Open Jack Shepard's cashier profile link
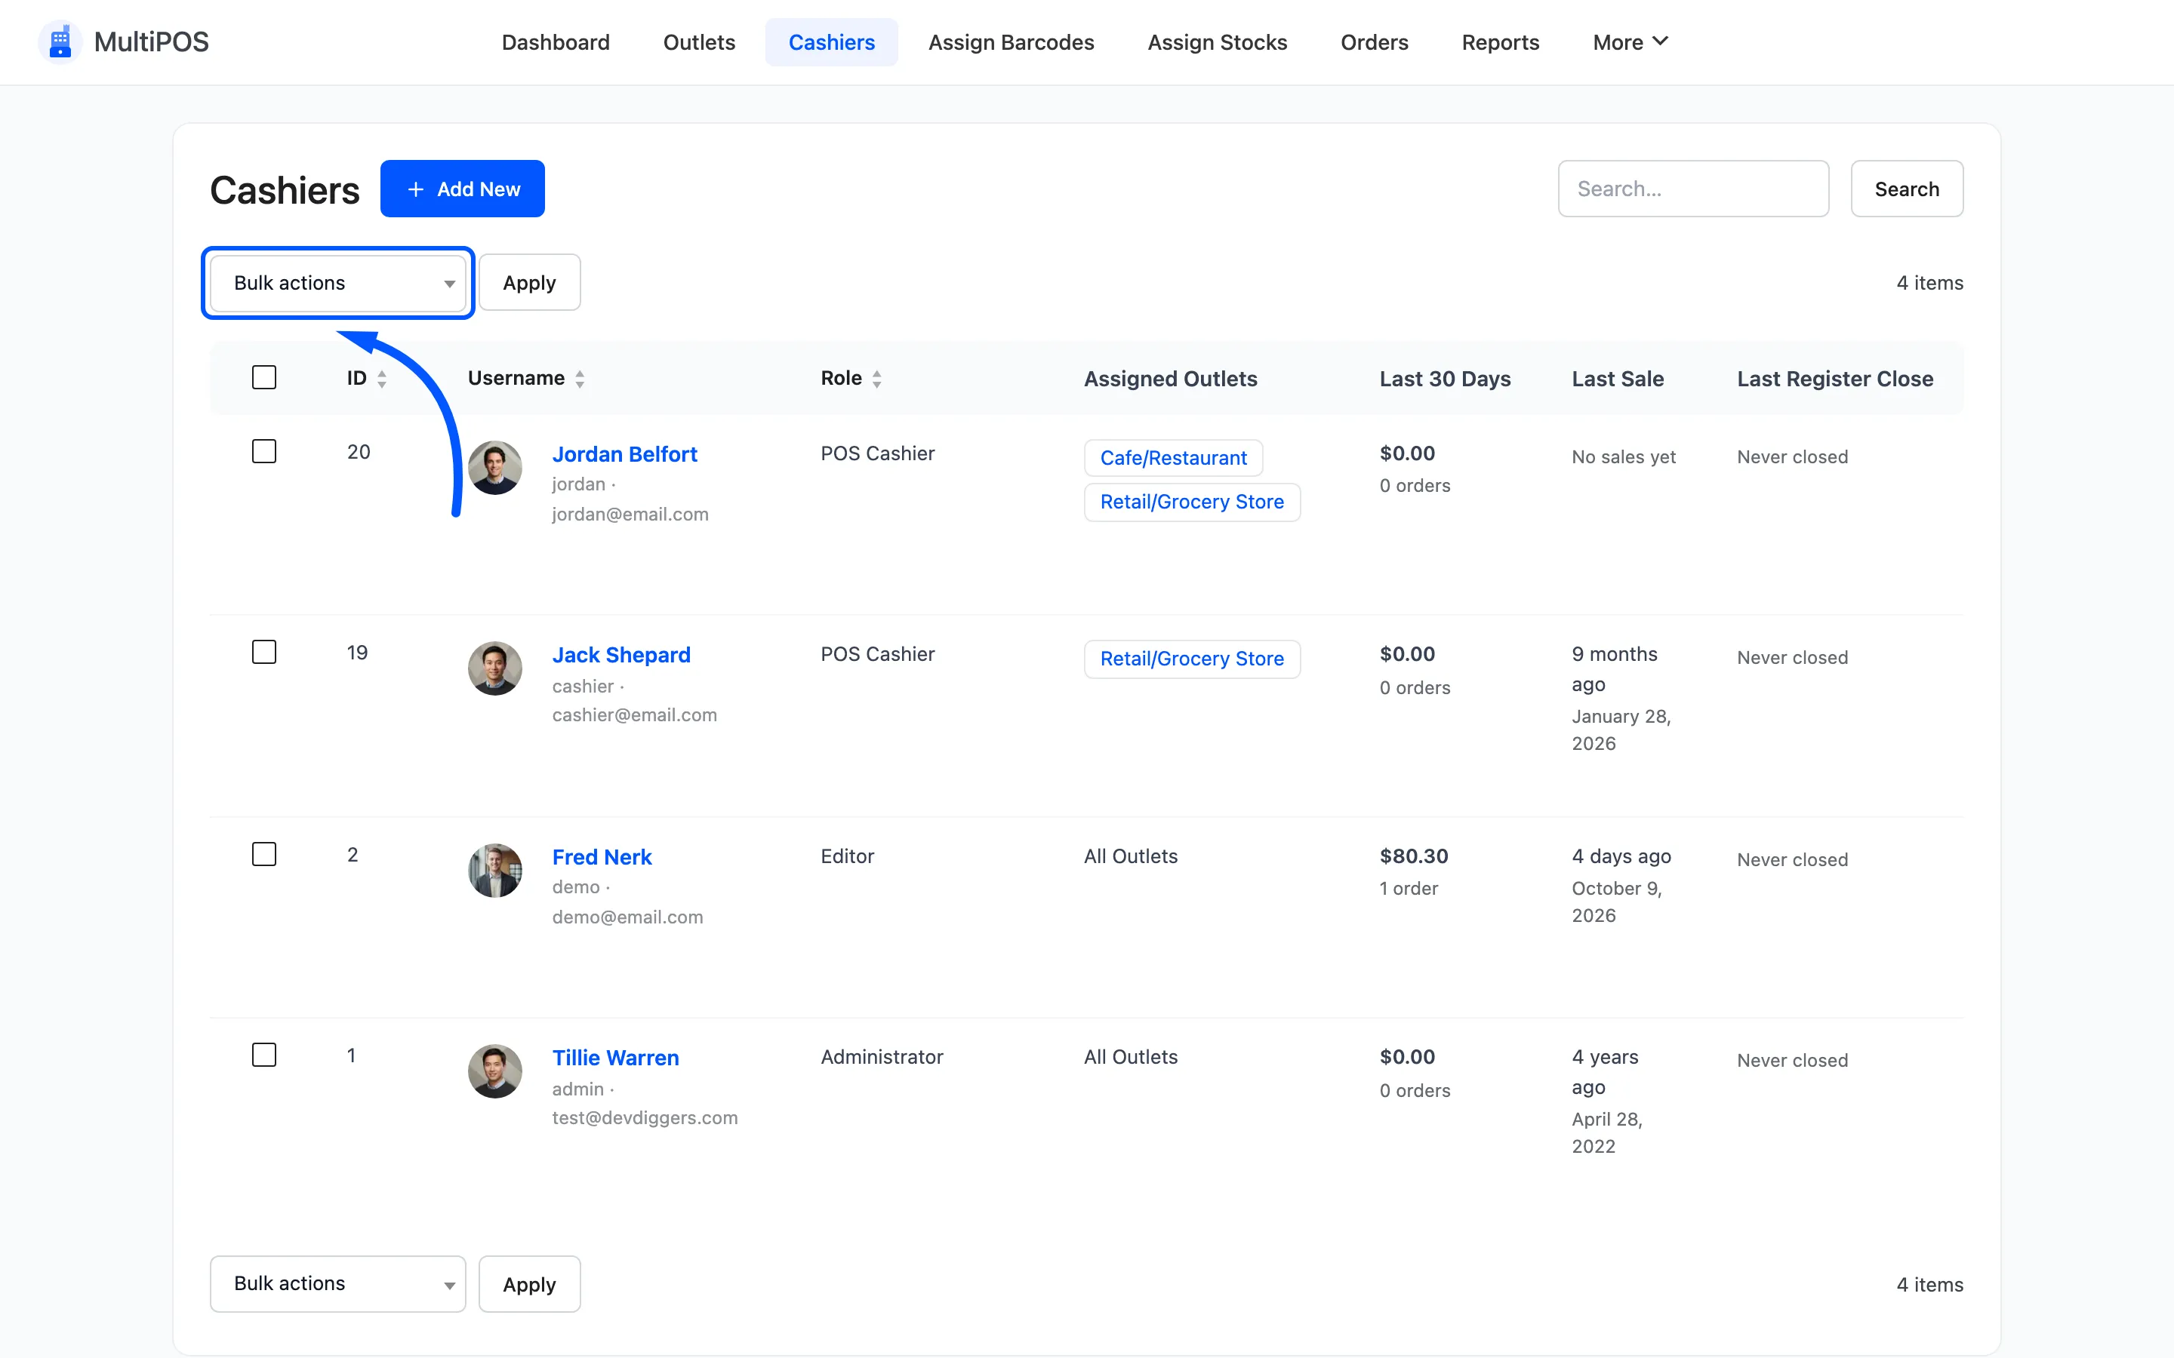Screen dimensions: 2174x1358 point(620,655)
